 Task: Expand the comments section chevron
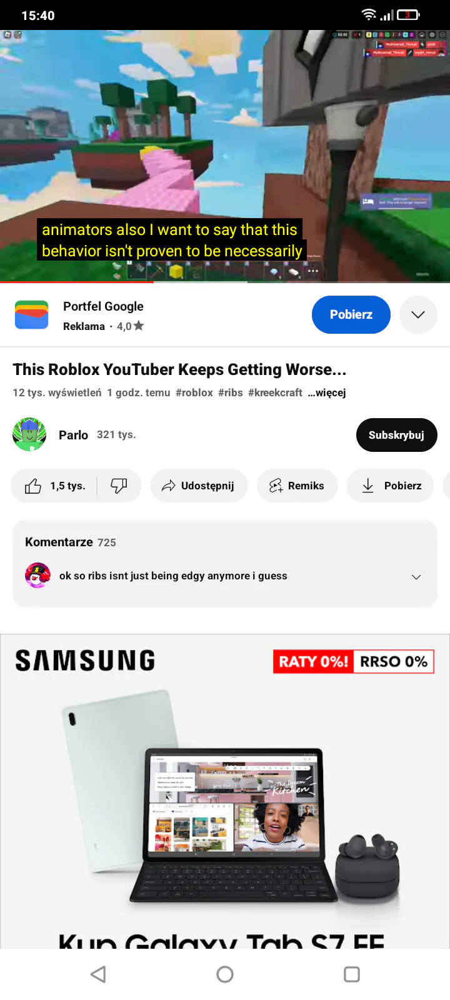point(416,577)
